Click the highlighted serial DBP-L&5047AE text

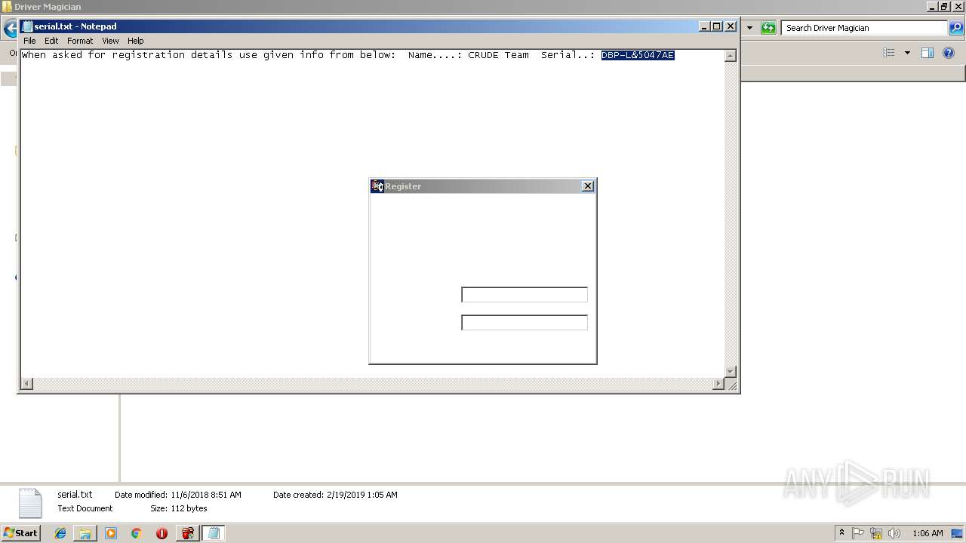point(638,55)
